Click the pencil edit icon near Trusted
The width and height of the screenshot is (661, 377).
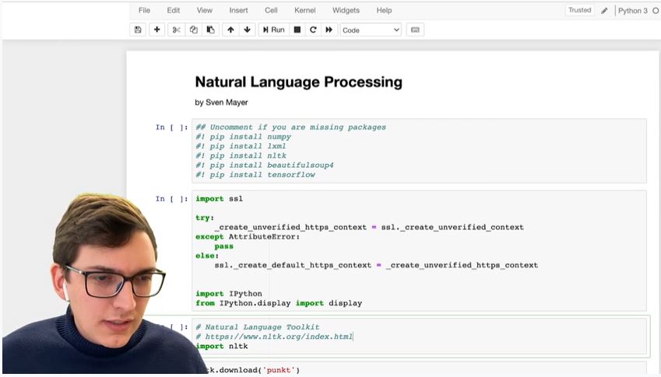click(x=605, y=11)
